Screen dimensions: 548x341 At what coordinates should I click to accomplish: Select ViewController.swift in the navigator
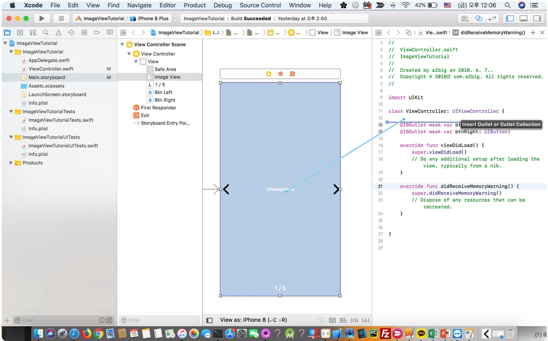click(51, 69)
